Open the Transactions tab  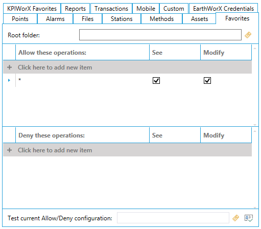point(111,9)
